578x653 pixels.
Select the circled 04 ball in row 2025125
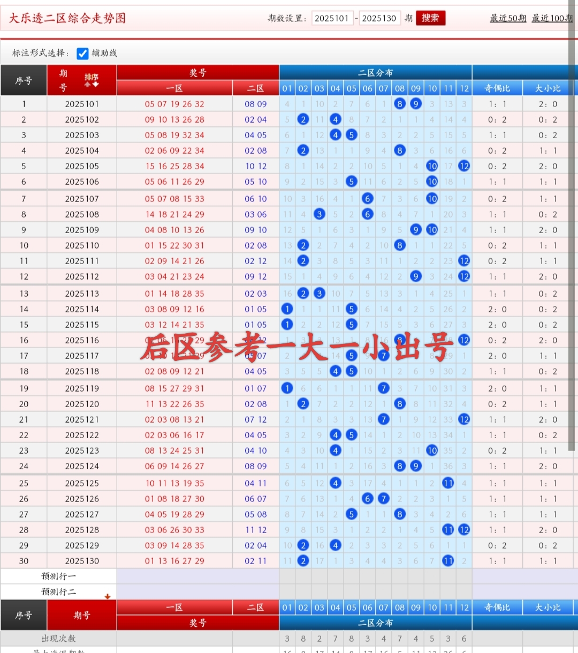(x=336, y=483)
